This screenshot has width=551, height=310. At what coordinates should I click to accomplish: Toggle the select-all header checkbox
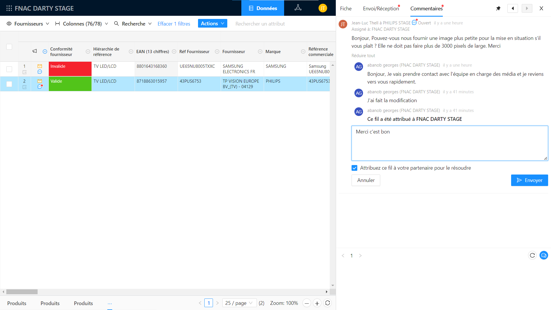click(9, 47)
